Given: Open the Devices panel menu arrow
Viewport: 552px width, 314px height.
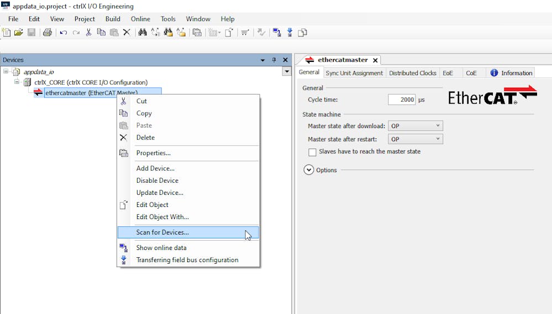Looking at the screenshot, I should [x=262, y=60].
